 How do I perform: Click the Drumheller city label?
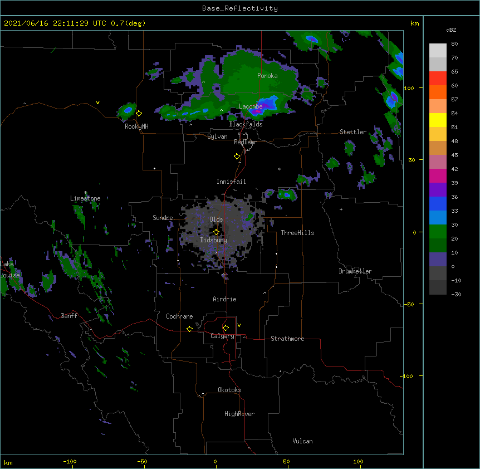click(355, 271)
